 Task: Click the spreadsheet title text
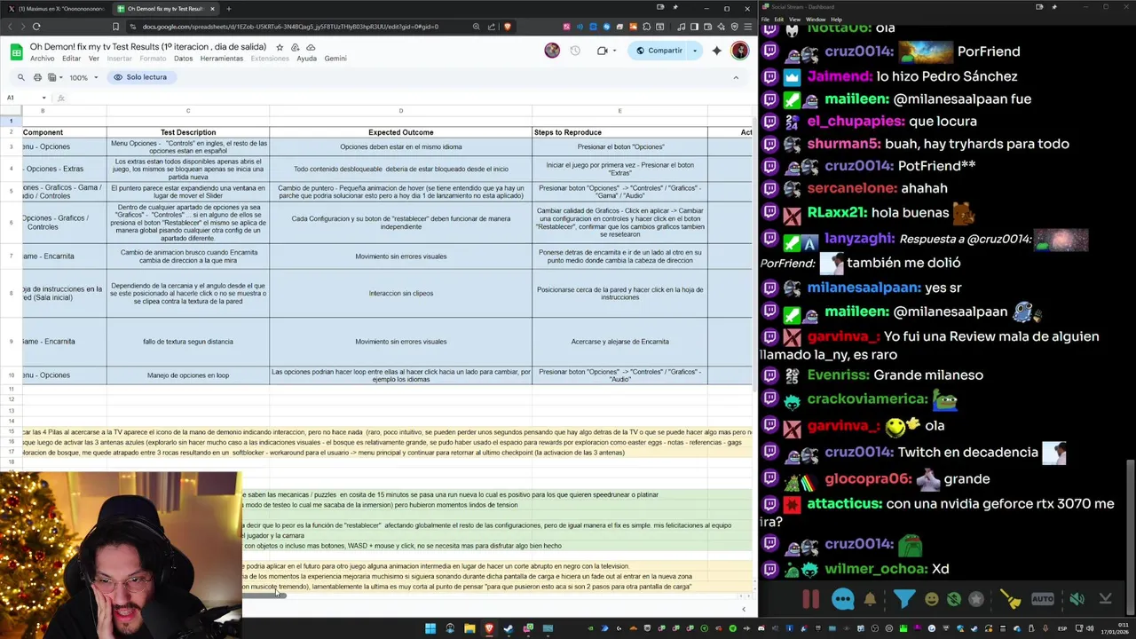pos(148,47)
